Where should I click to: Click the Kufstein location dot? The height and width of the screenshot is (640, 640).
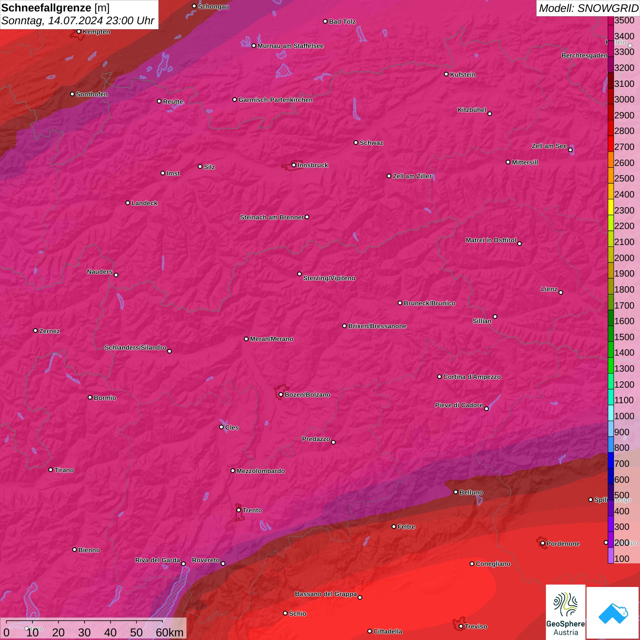[x=446, y=74]
